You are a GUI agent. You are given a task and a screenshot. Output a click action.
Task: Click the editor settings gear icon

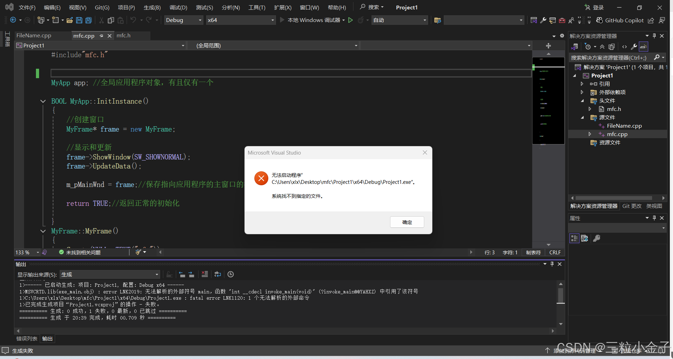[562, 36]
